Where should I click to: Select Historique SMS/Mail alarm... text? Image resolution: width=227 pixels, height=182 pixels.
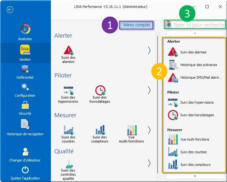click(201, 77)
